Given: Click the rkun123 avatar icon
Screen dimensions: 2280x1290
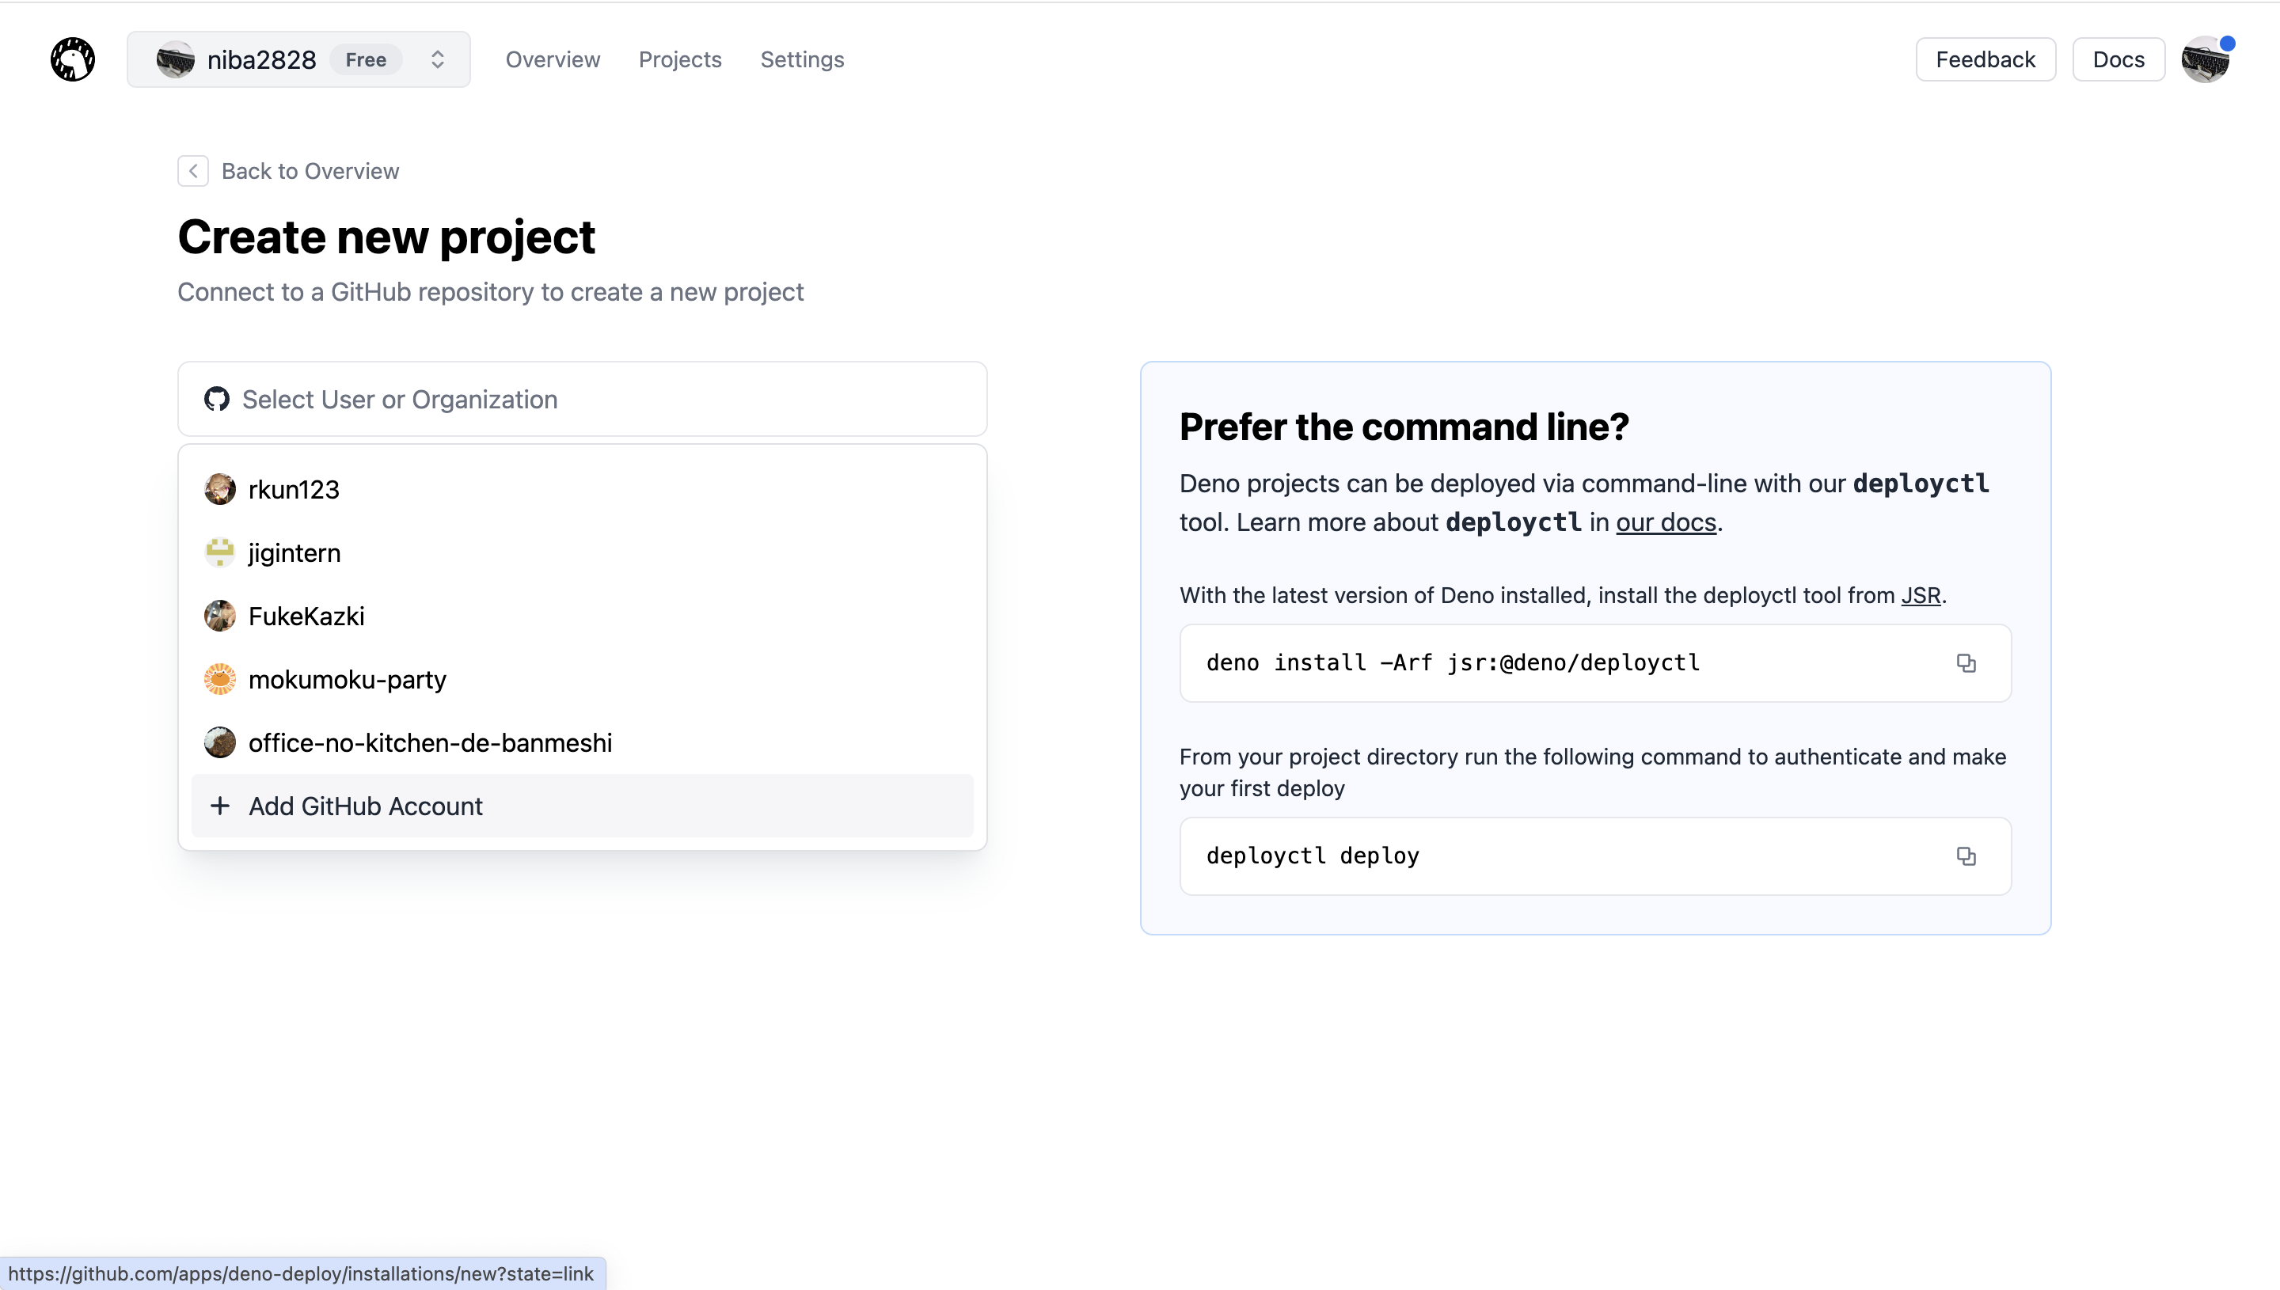Looking at the screenshot, I should tap(220, 489).
